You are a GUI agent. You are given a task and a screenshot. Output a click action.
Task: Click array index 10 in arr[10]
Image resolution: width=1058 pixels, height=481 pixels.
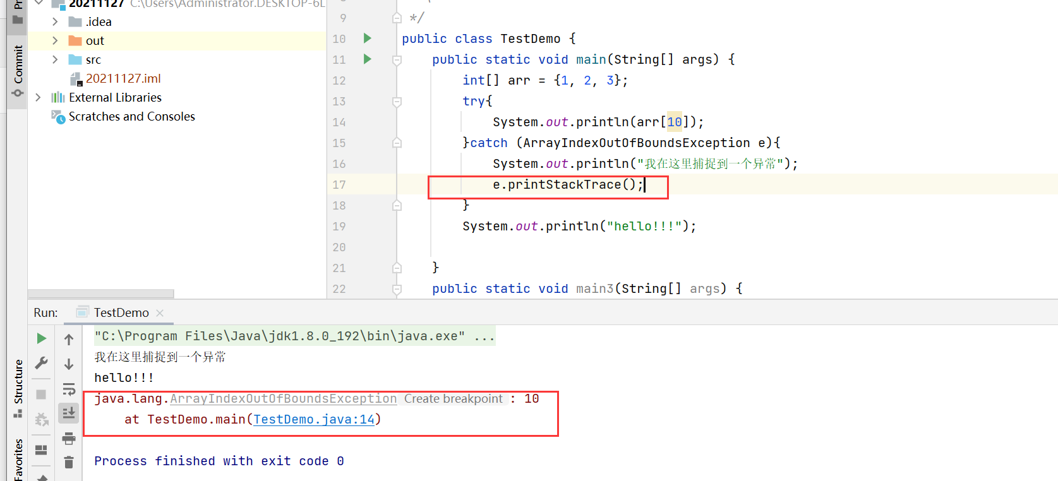(x=675, y=122)
